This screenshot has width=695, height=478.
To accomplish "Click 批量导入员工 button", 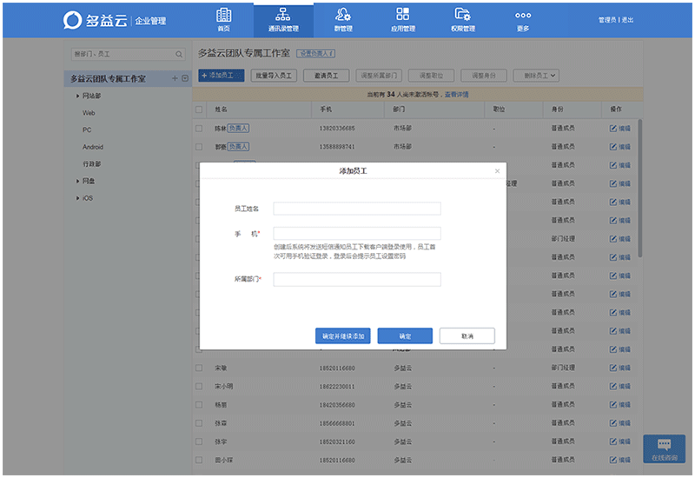I will coord(274,76).
